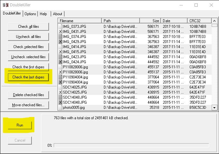Minimize the DoubleKiller window
Viewport: 219px width, 154px height.
click(x=181, y=5)
